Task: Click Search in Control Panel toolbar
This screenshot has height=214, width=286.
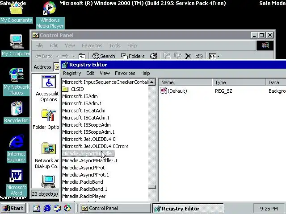Action: pyautogui.click(x=104, y=56)
